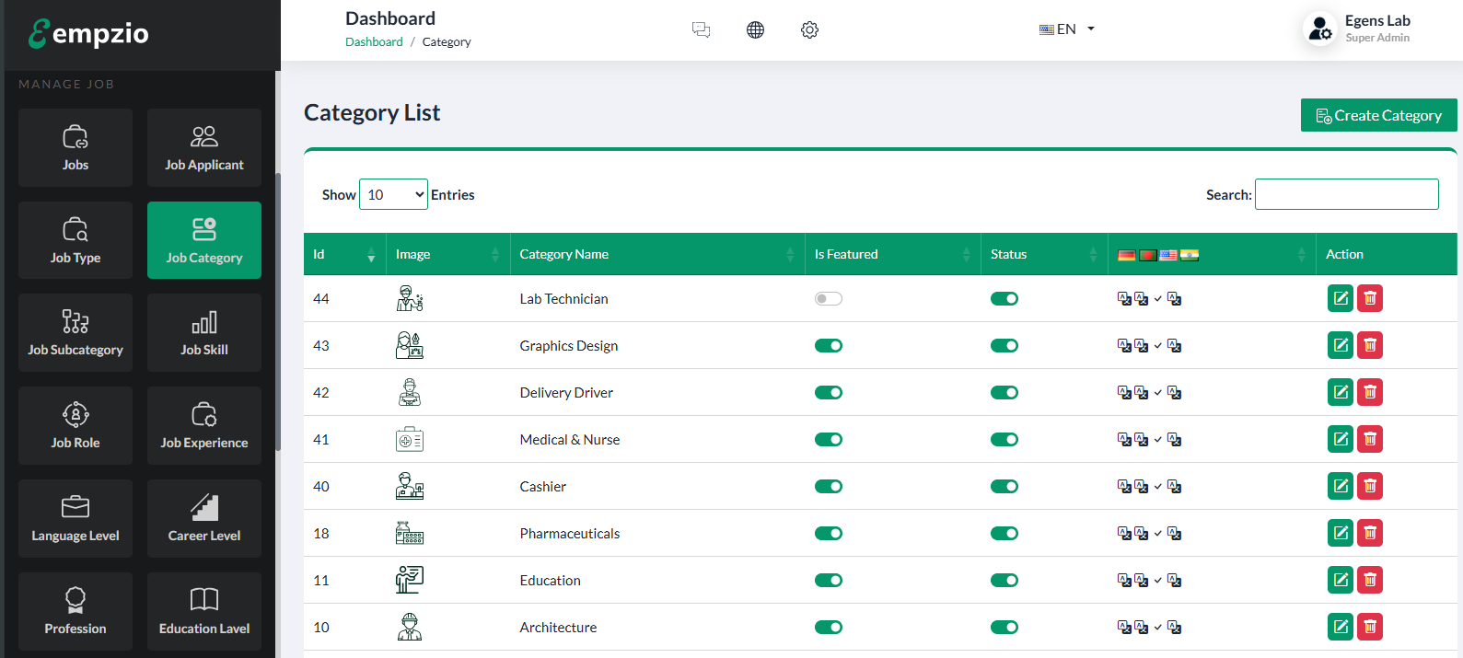Go to Job Skill menu item
Viewport: 1463px width, 658px height.
(x=204, y=332)
